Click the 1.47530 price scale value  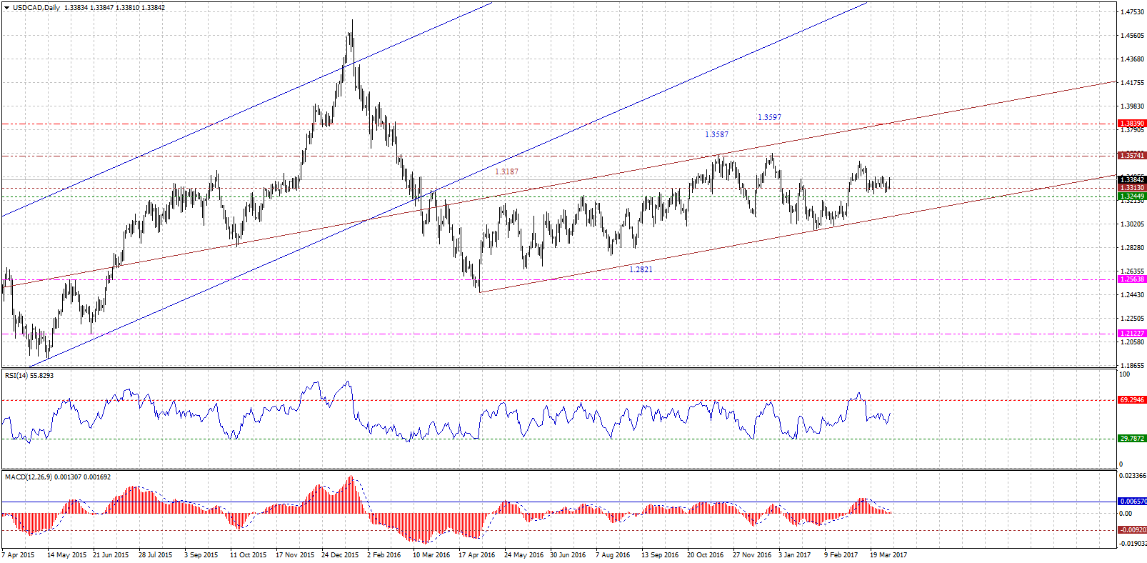[1133, 12]
